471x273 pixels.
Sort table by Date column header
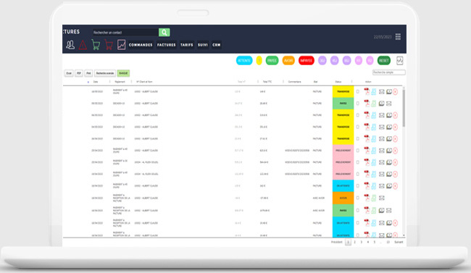[x=96, y=82]
